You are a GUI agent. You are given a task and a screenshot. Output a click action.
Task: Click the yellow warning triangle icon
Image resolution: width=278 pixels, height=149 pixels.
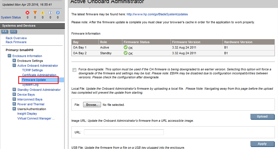[43, 12]
